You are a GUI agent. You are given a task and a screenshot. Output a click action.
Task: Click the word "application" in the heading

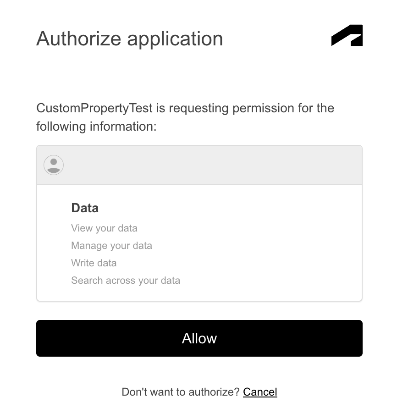175,39
